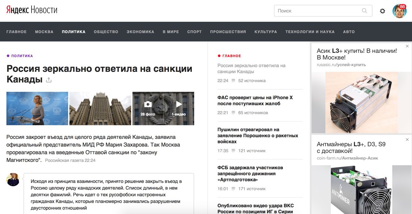Viewport: 412px width, 214px height.
Task: Open the ЭКОНОМИКА navigation tab
Action: tap(140, 32)
